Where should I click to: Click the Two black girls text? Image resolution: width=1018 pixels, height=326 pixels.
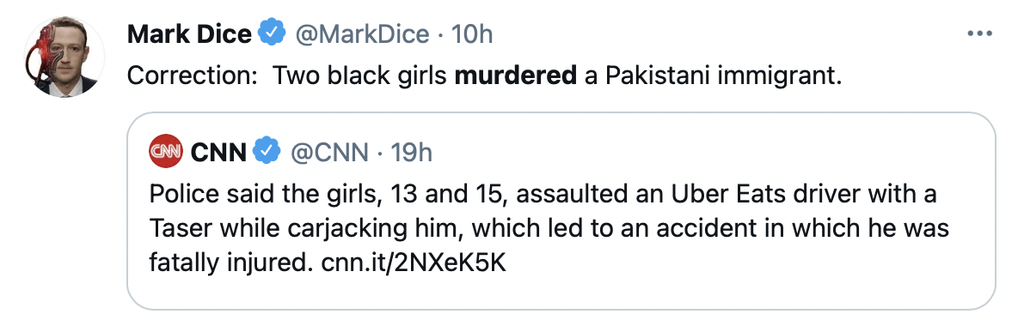tap(360, 76)
